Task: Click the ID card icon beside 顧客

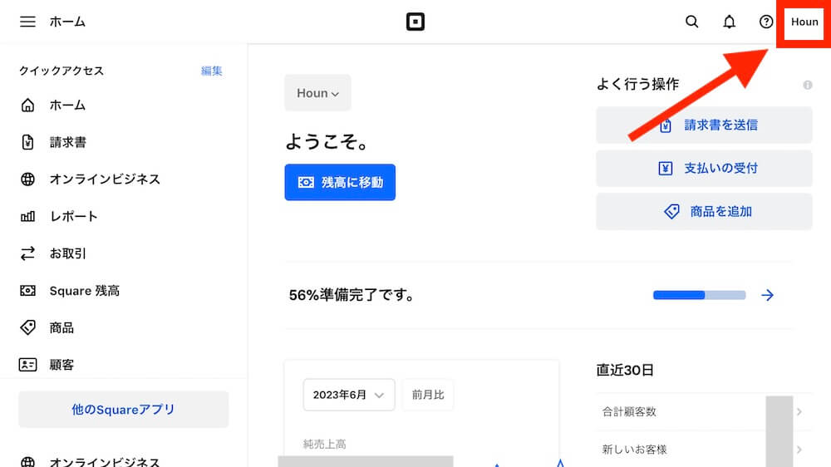Action: coord(27,365)
